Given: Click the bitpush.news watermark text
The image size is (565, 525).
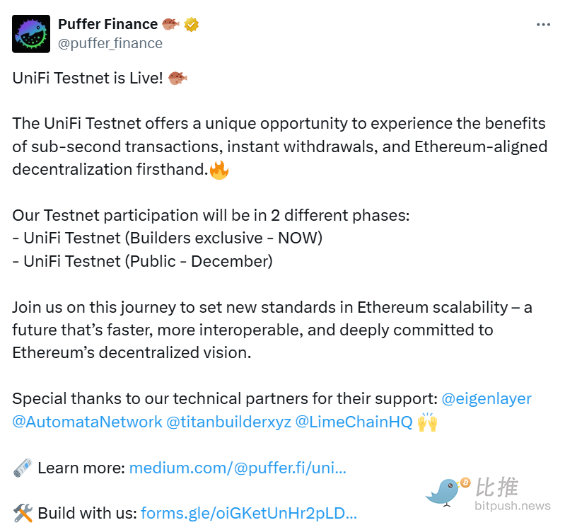Looking at the screenshot, I should (x=513, y=506).
